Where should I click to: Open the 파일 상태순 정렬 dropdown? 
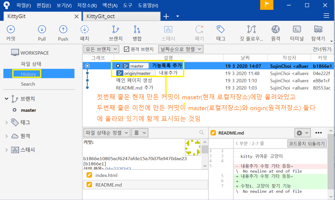[107, 133]
